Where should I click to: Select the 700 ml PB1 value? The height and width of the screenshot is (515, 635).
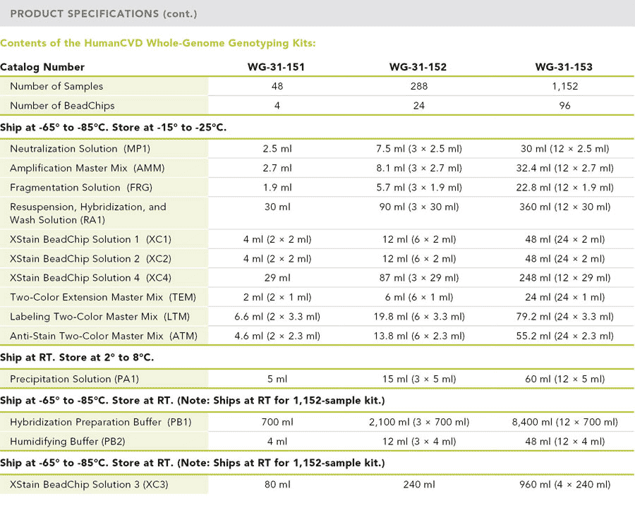tap(277, 422)
